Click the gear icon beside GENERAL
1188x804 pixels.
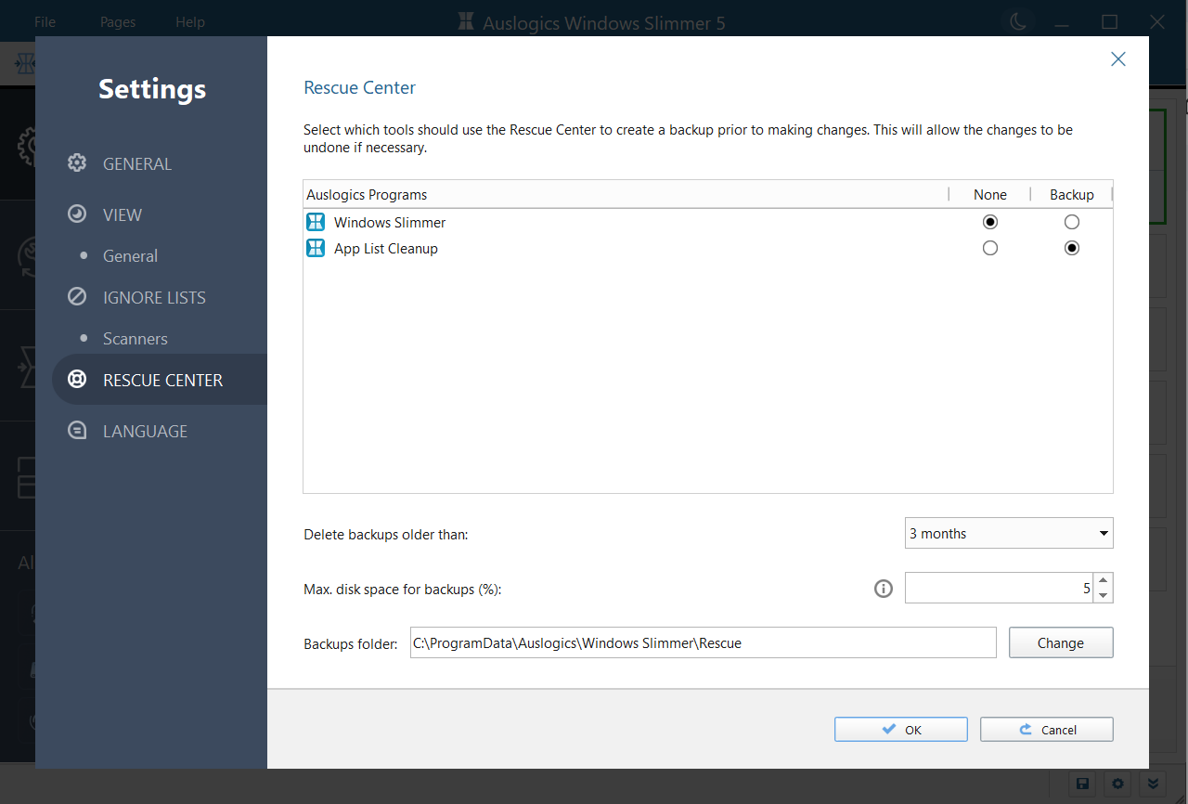click(77, 163)
